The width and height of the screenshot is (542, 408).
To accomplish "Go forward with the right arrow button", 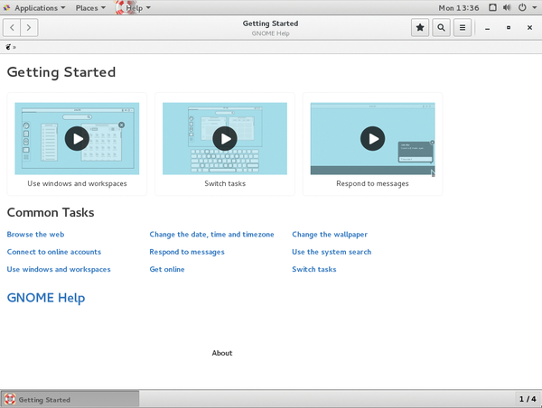I will 29,27.
